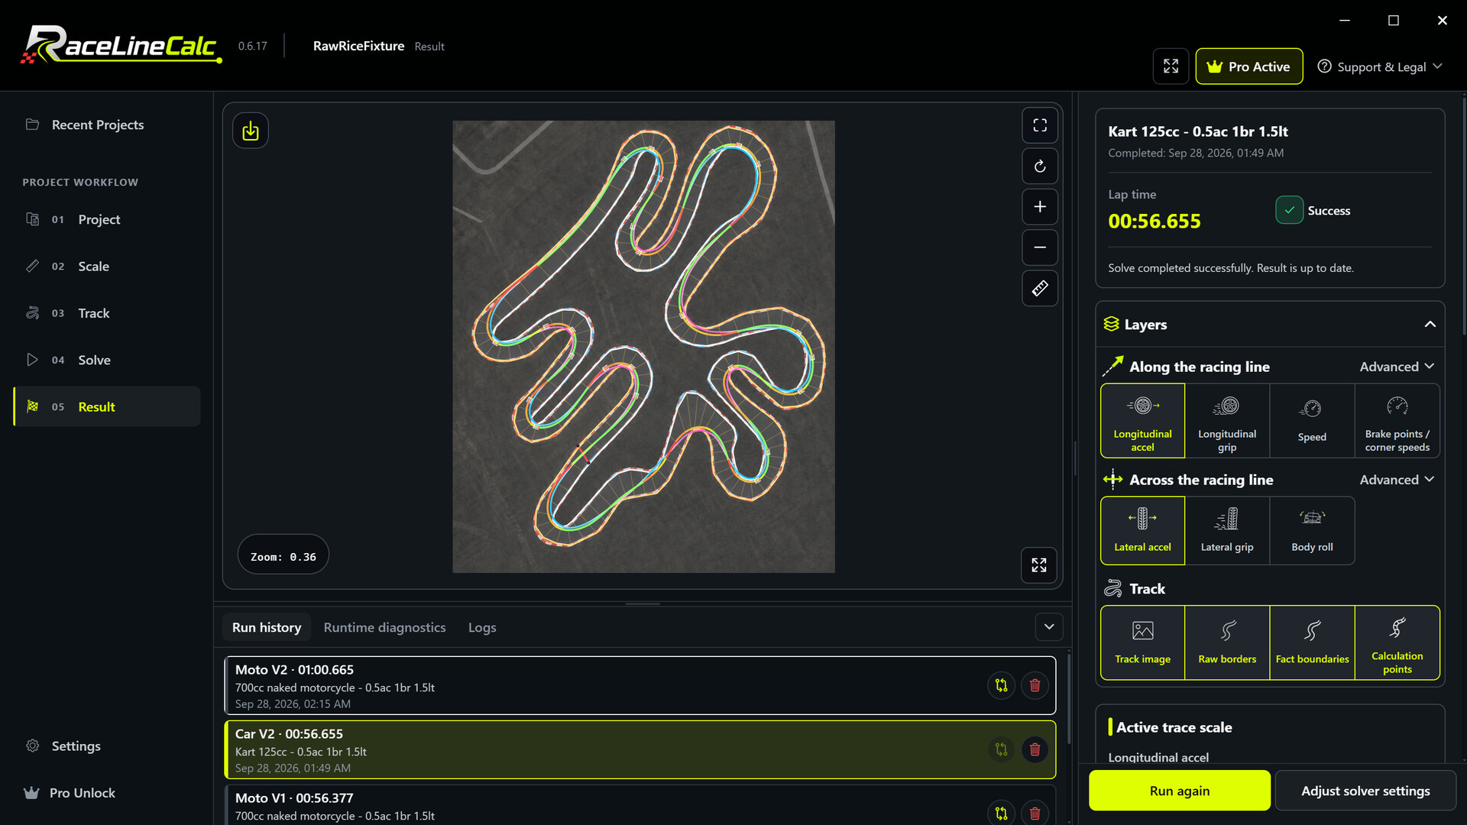Viewport: 1467px width, 825px height.
Task: Toggle Raw borders layer
Action: [x=1227, y=642]
